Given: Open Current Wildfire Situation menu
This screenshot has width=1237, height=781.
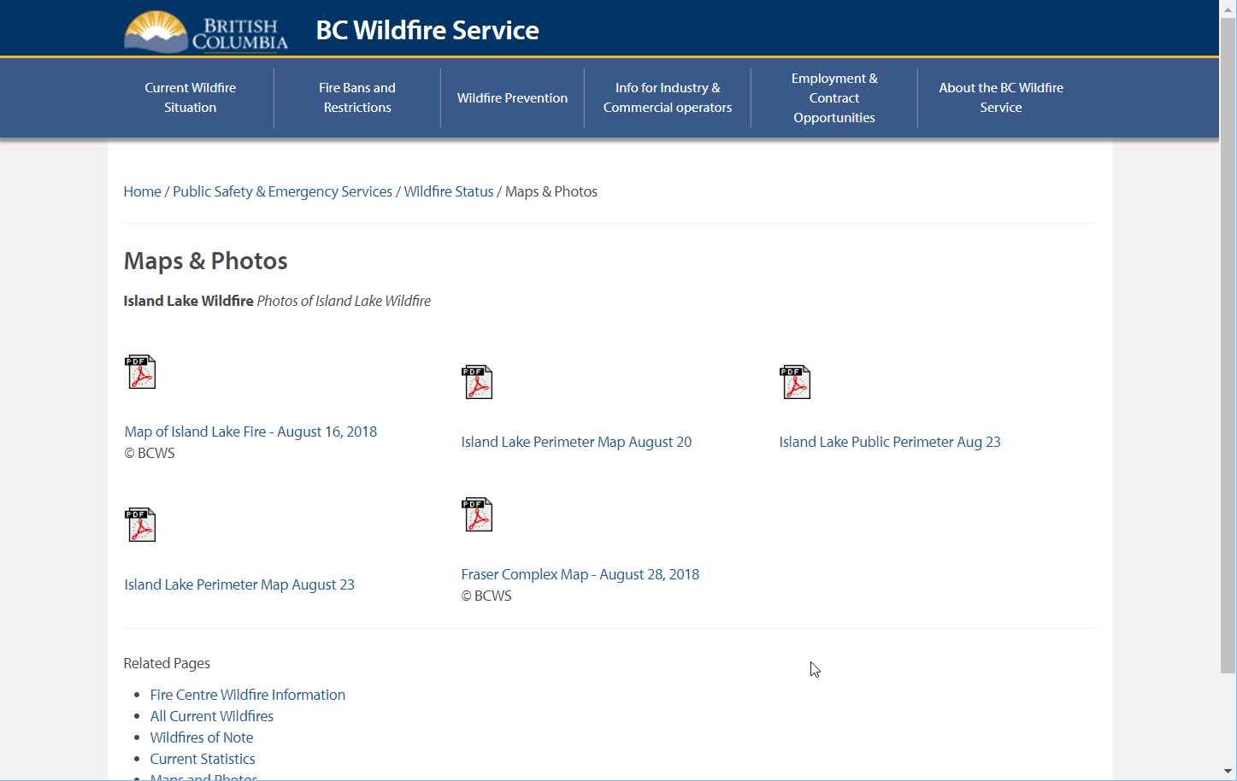Looking at the screenshot, I should [x=190, y=97].
